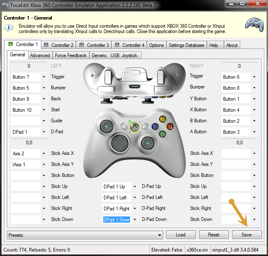Click the yellow Y button on controller image

(162, 119)
